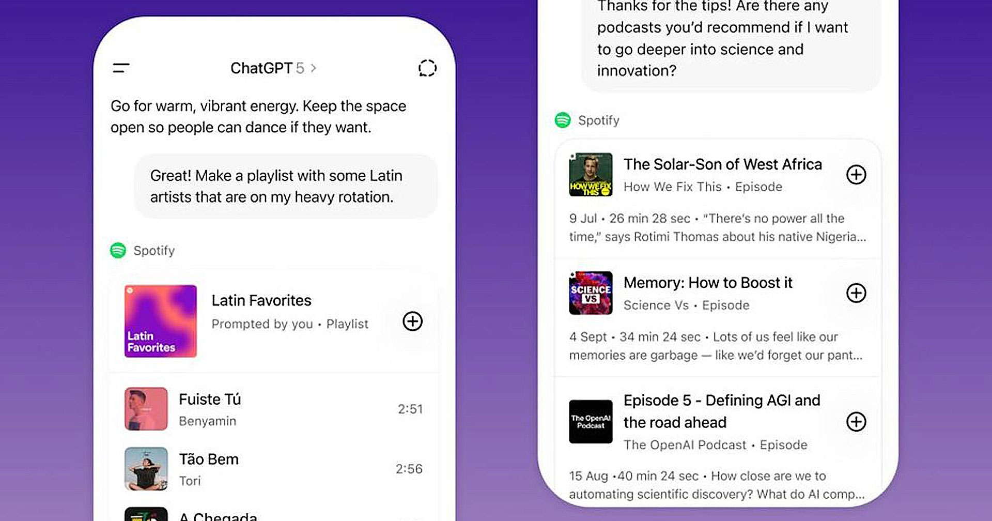Add Latin Favorites playlist with plus icon
The image size is (992, 521).
pyautogui.click(x=412, y=321)
